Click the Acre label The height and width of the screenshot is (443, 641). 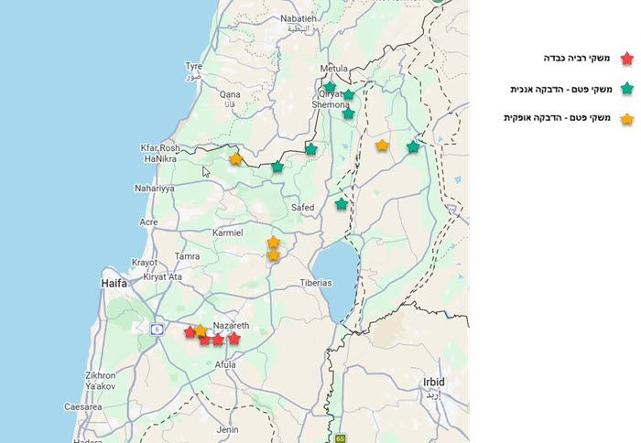click(x=148, y=221)
